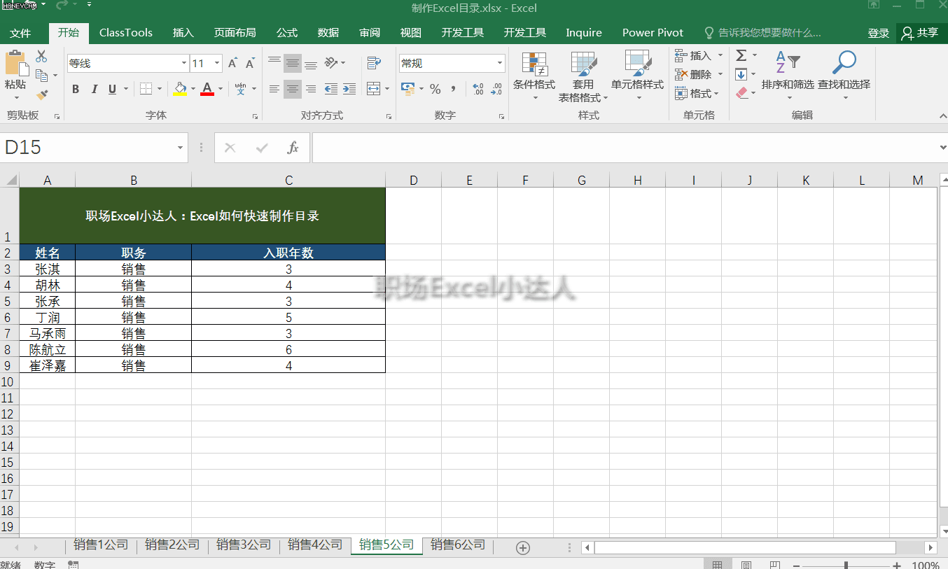Switch to the 公式 tab
The height and width of the screenshot is (569, 948).
[x=286, y=33]
